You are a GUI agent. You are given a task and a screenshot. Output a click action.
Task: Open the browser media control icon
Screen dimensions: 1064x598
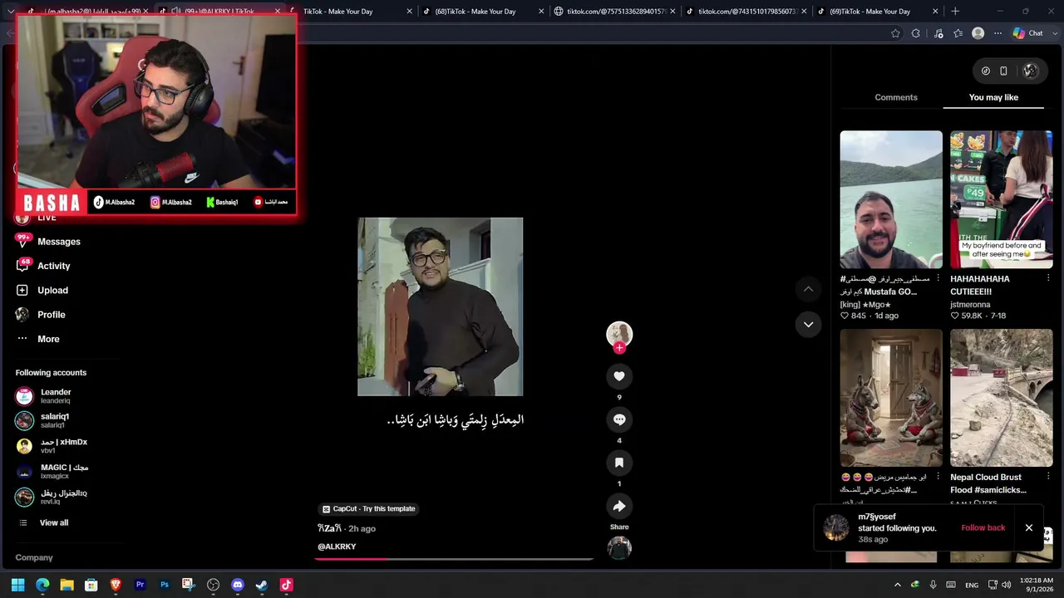pos(938,33)
